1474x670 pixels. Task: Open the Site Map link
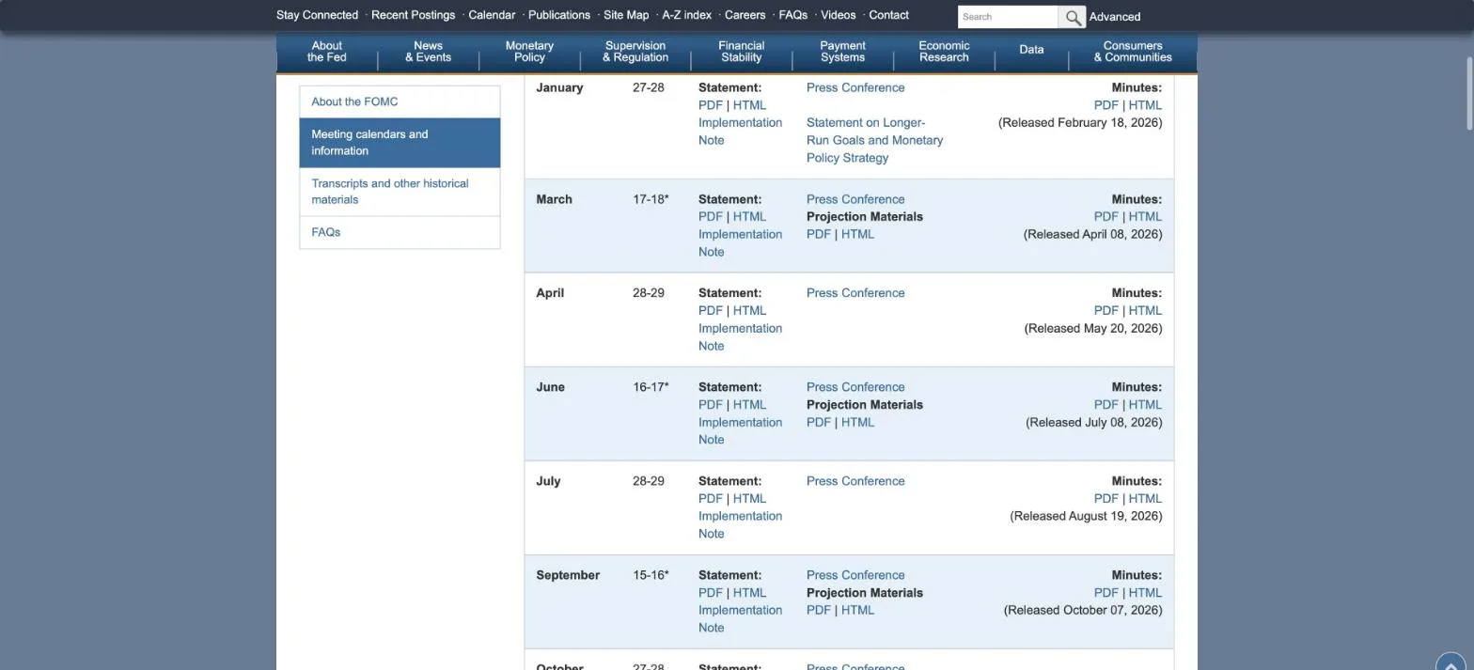click(x=626, y=15)
